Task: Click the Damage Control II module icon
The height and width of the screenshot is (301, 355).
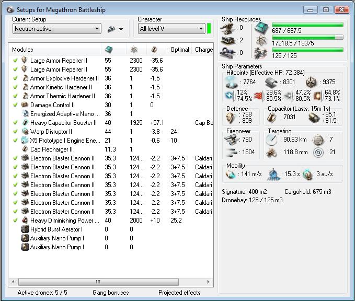Action: (x=25, y=105)
